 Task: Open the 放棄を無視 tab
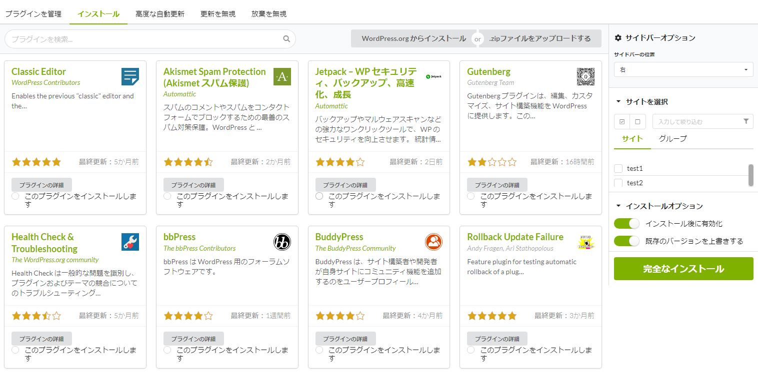click(x=269, y=14)
